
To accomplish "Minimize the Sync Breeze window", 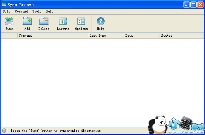I will tap(186, 5).
